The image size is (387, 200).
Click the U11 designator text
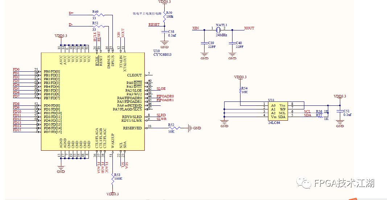click(x=272, y=100)
